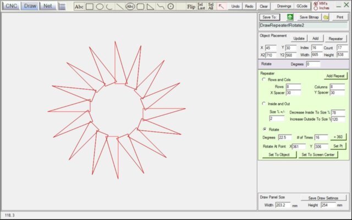Click the Object Placement X field
This screenshot has height=220, width=352.
point(271,48)
